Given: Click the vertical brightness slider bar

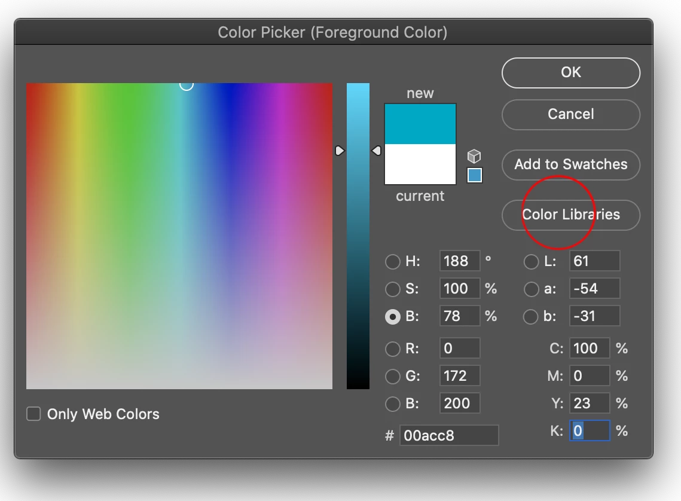Looking at the screenshot, I should pyautogui.click(x=358, y=236).
